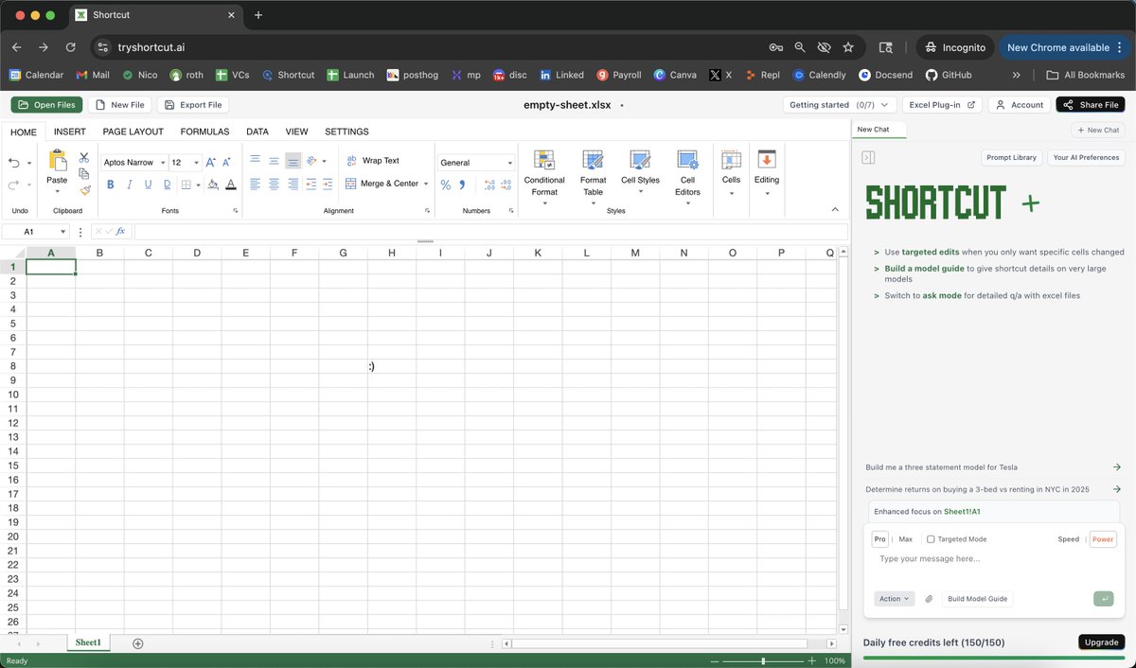Click the fill color paint bucket icon
The image size is (1136, 668).
click(x=213, y=185)
